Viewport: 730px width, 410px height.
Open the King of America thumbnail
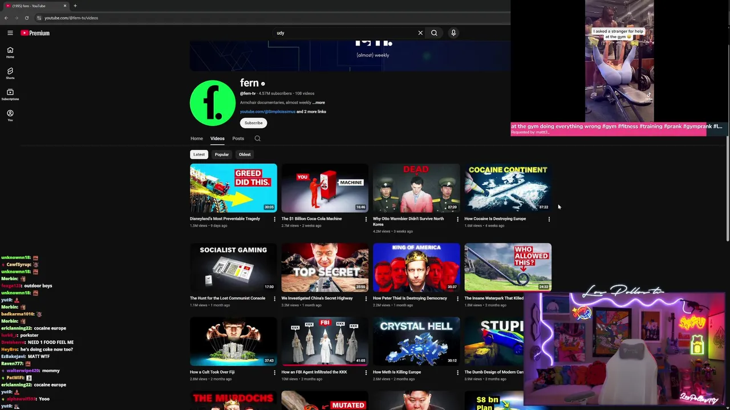(416, 268)
